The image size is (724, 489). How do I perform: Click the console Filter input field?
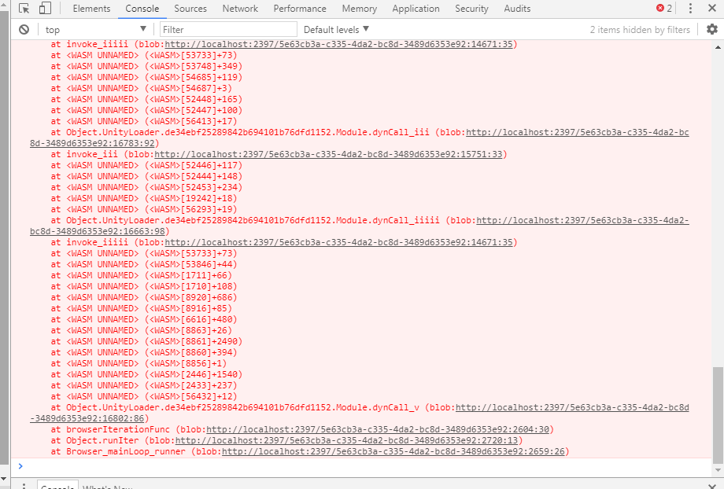point(228,29)
